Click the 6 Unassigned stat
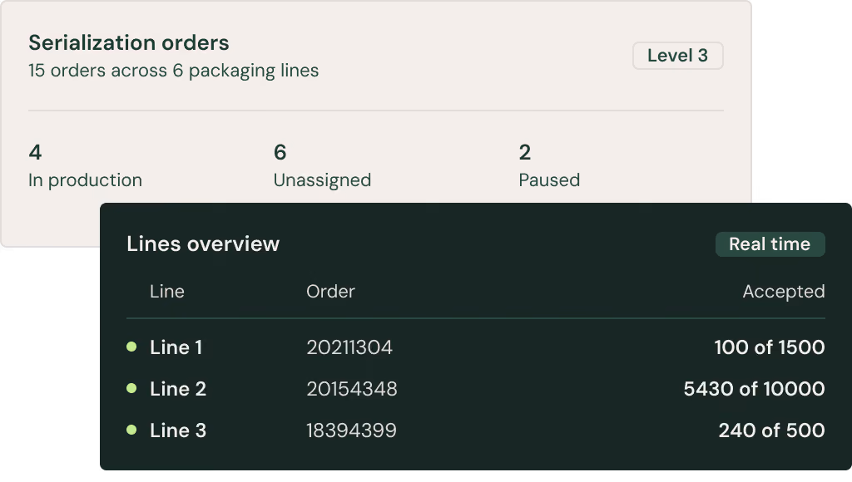 tap(322, 165)
